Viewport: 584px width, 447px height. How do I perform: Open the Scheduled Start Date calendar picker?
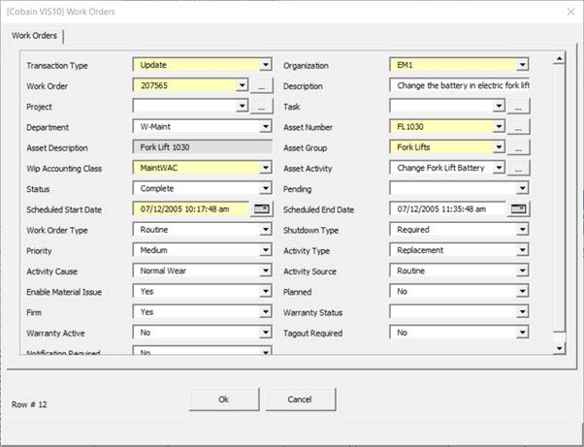click(262, 209)
